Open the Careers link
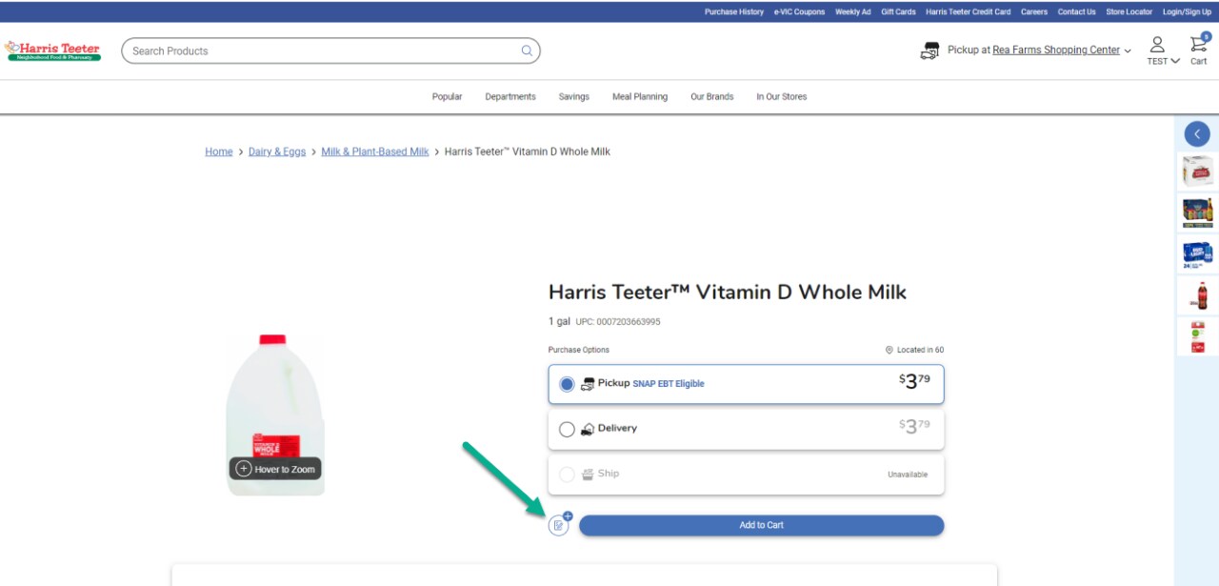Screen dimensions: 1219x586 tap(1034, 12)
